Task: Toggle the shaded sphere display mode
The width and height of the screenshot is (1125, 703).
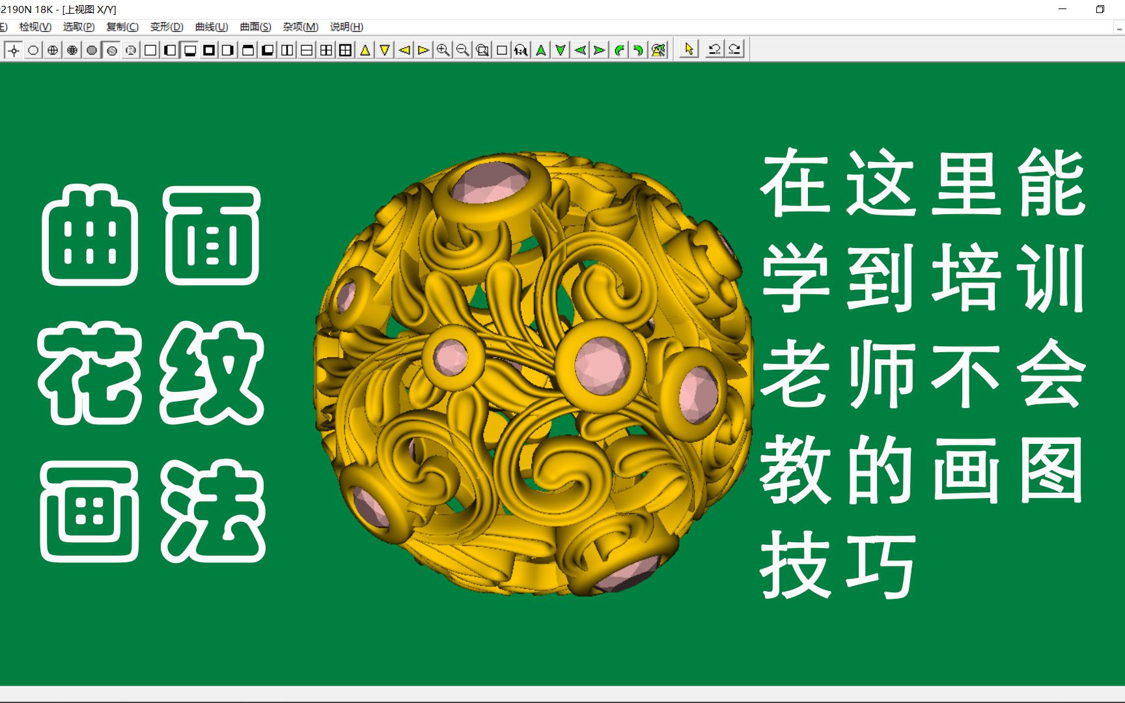Action: (x=92, y=49)
